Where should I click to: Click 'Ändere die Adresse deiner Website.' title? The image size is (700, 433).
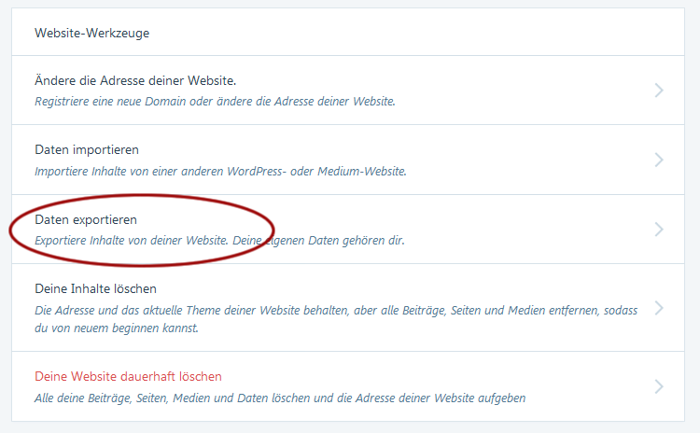click(x=135, y=81)
